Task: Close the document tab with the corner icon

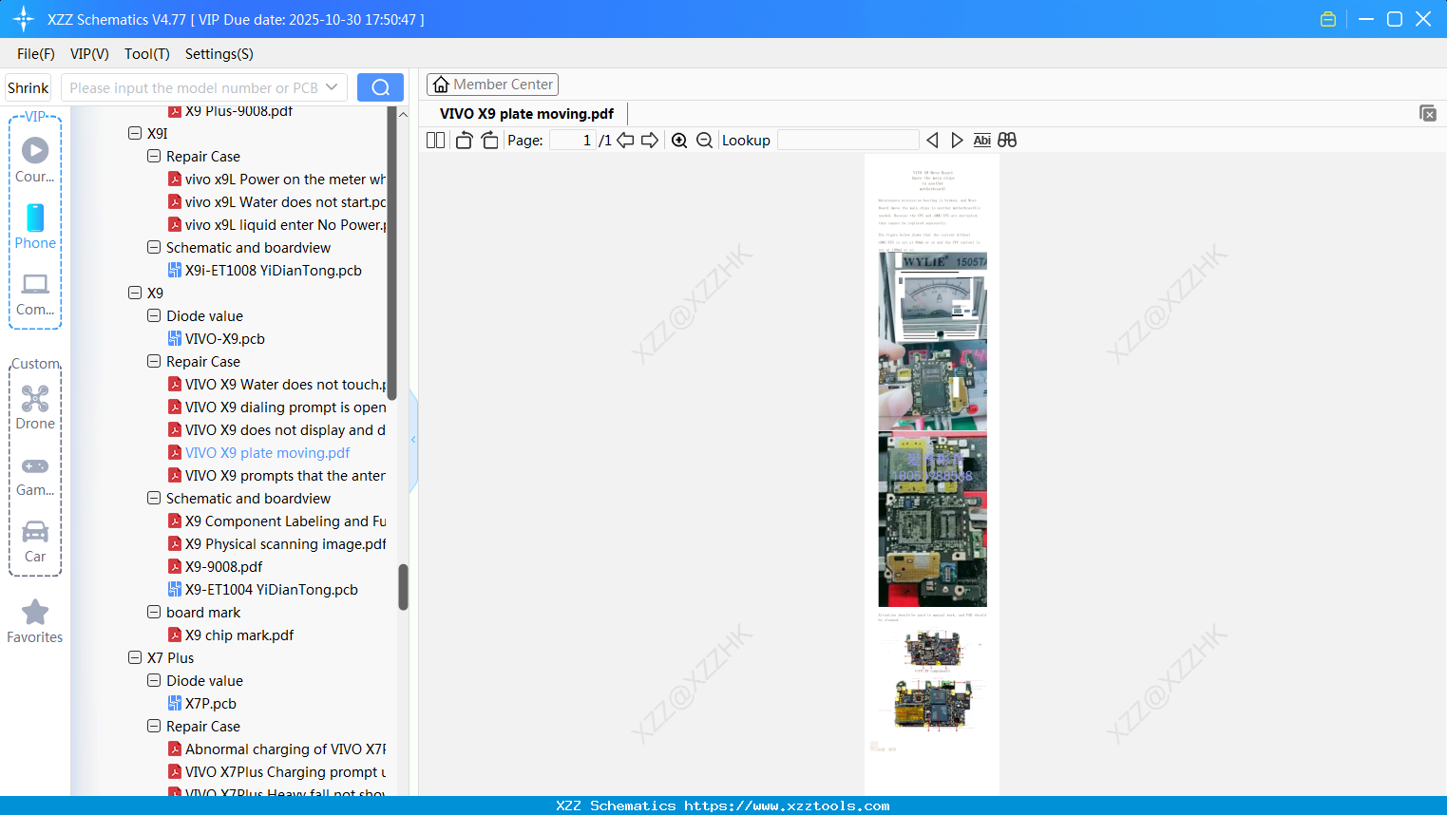Action: [x=1428, y=113]
